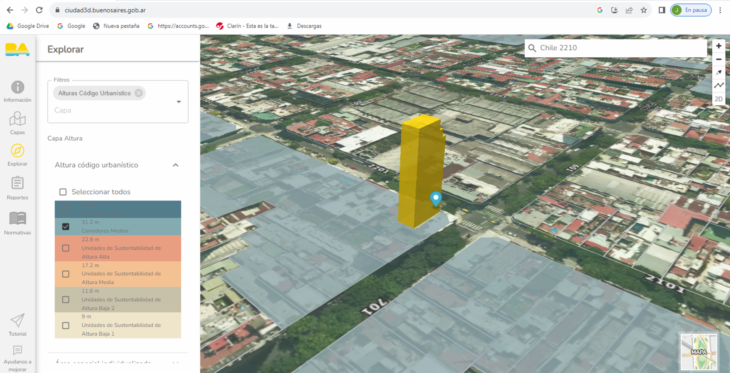
Task: Open the Google bookmark
Action: [x=71, y=26]
